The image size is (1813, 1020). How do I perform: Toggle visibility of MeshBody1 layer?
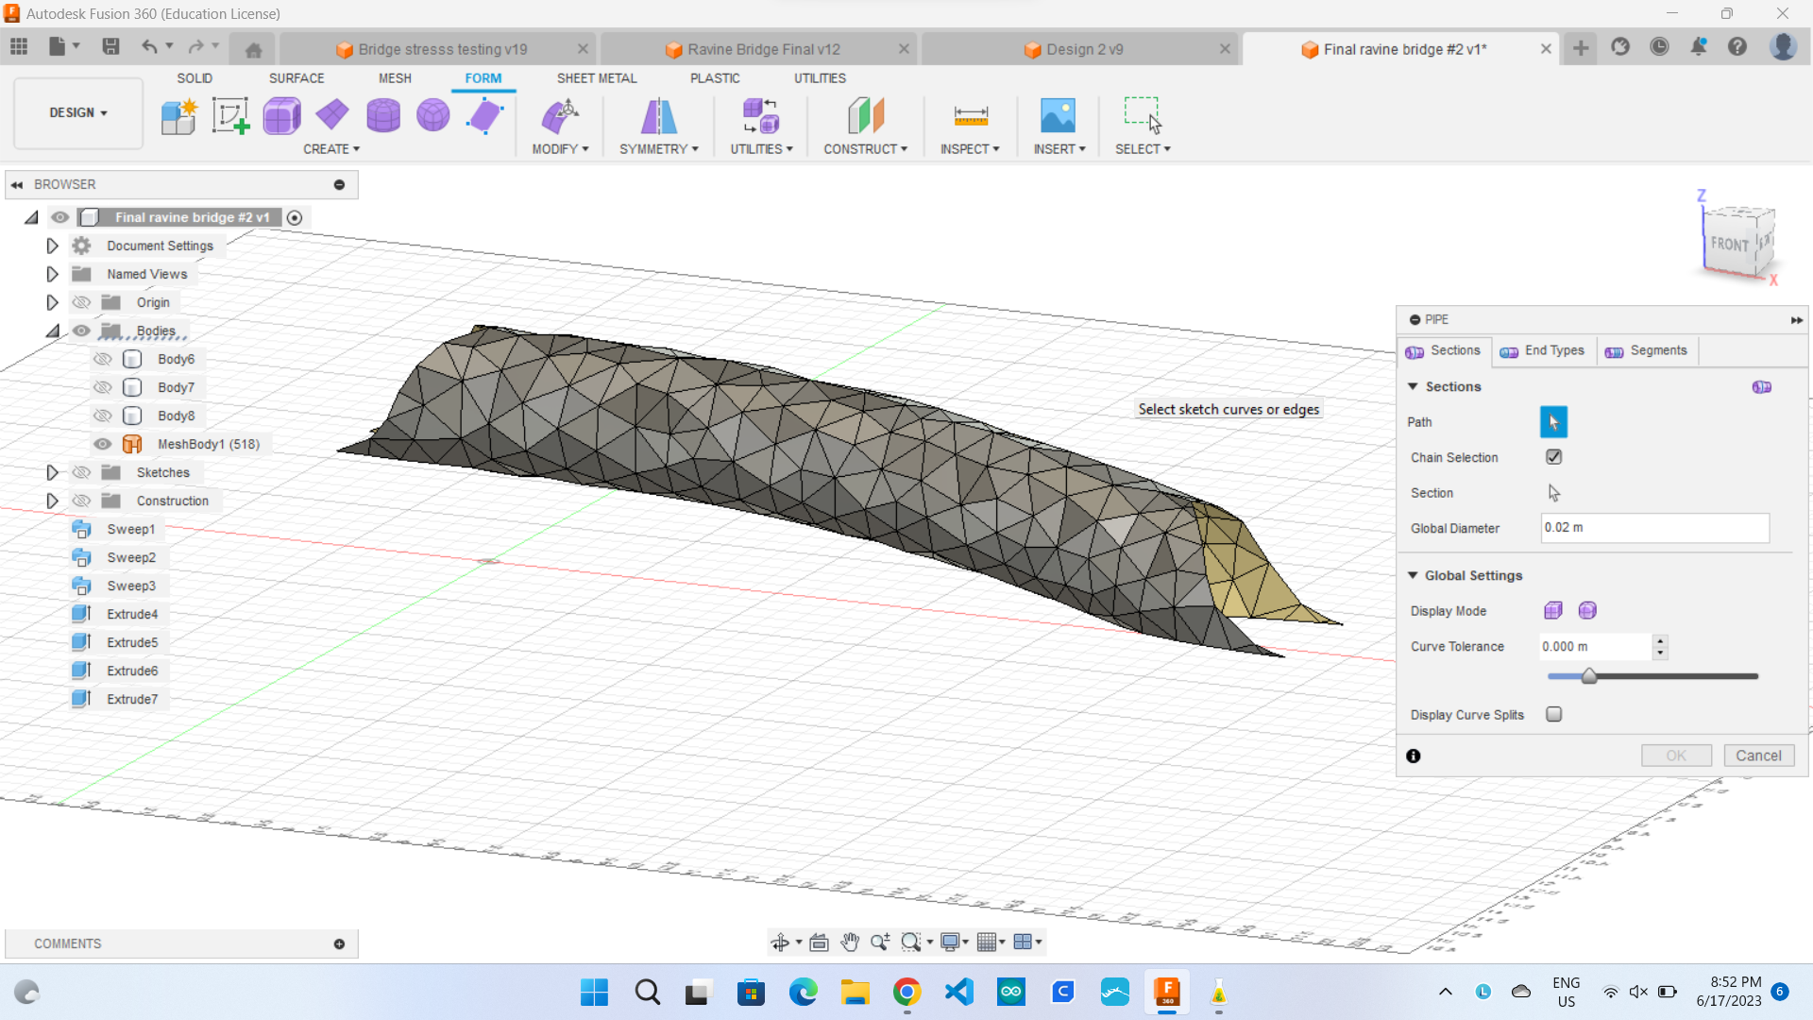105,443
